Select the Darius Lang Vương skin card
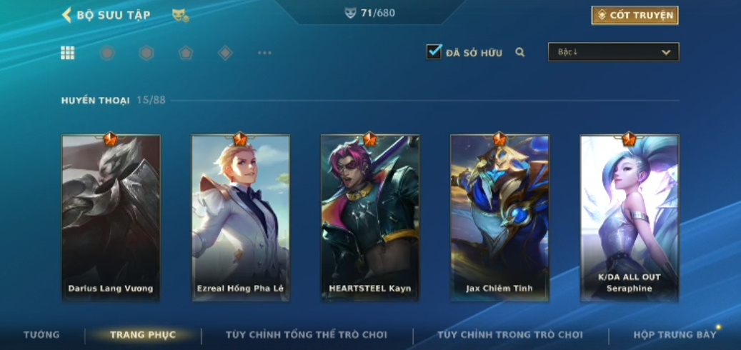Image resolution: width=741 pixels, height=350 pixels. [x=111, y=219]
